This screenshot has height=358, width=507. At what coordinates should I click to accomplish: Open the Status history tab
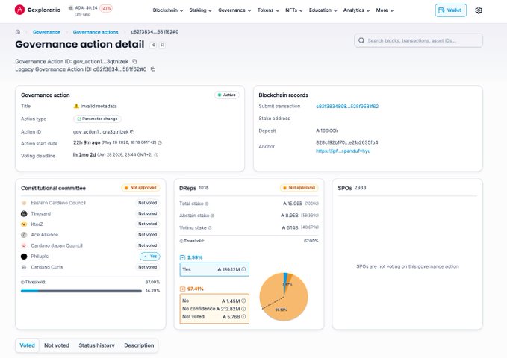tap(96, 345)
